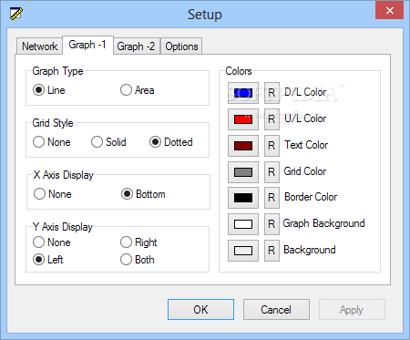Open the Options tab

pyautogui.click(x=181, y=46)
